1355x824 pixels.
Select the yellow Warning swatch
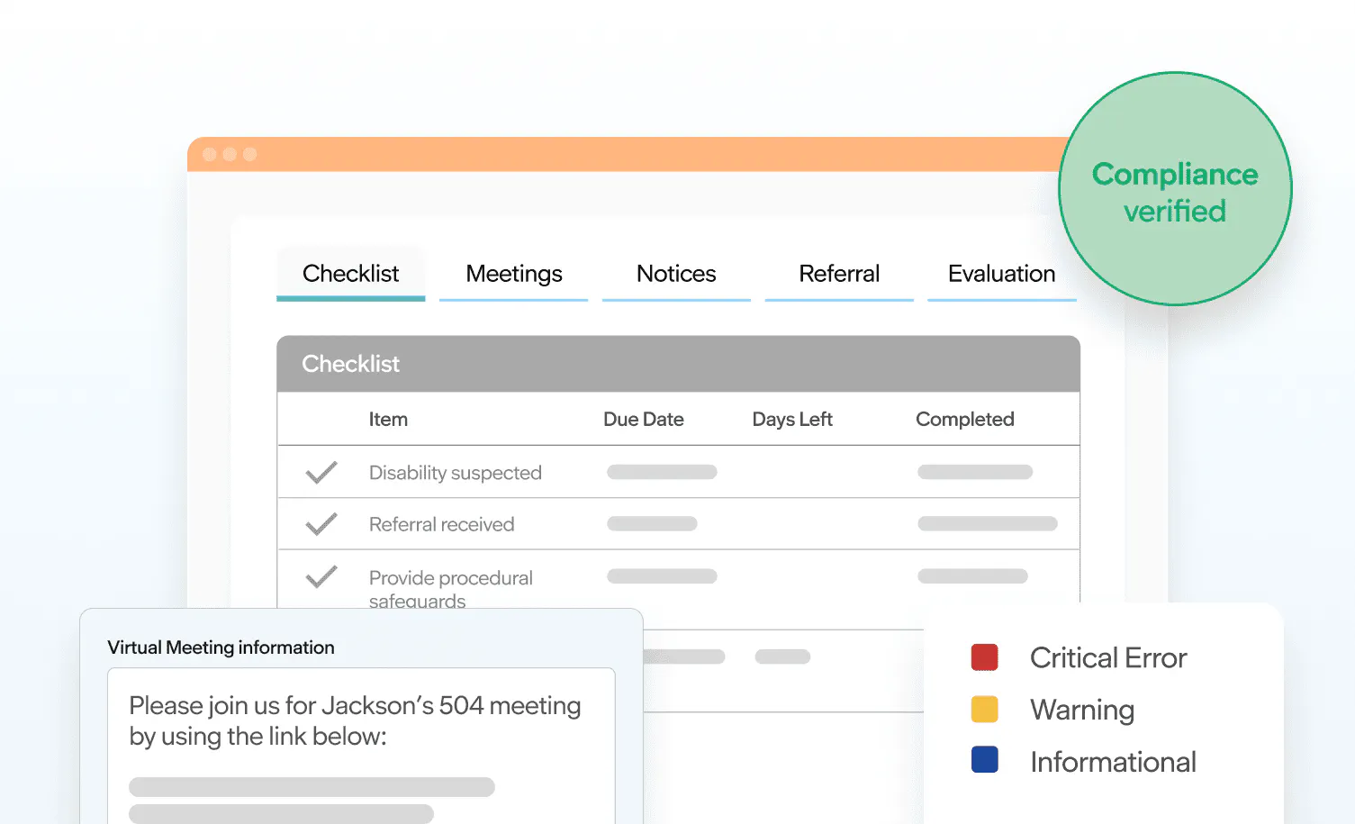coord(985,710)
